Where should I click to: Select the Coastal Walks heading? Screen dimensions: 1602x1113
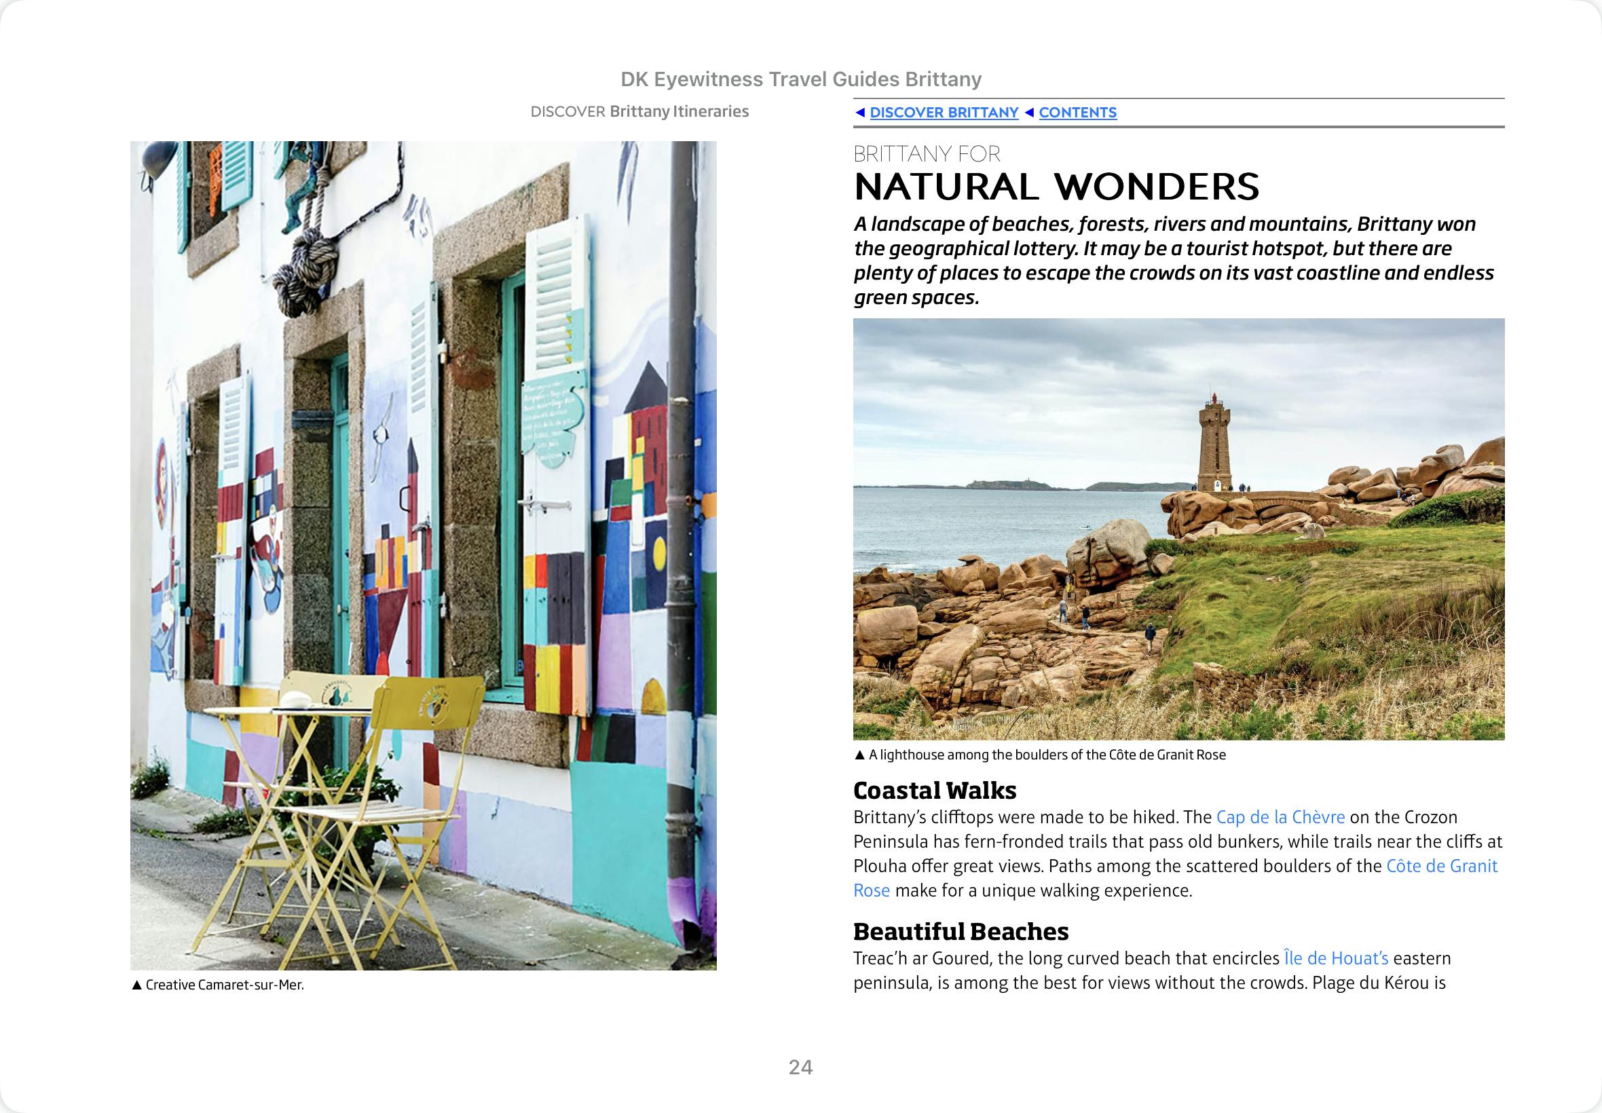click(x=934, y=790)
